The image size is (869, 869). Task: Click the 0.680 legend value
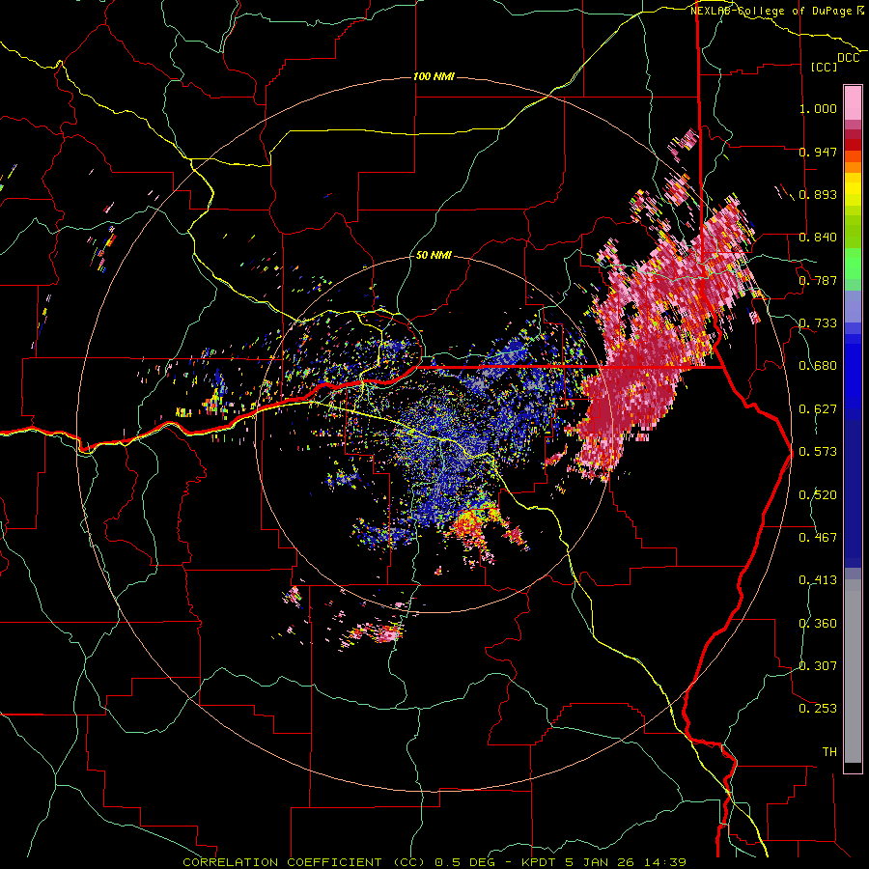point(818,366)
